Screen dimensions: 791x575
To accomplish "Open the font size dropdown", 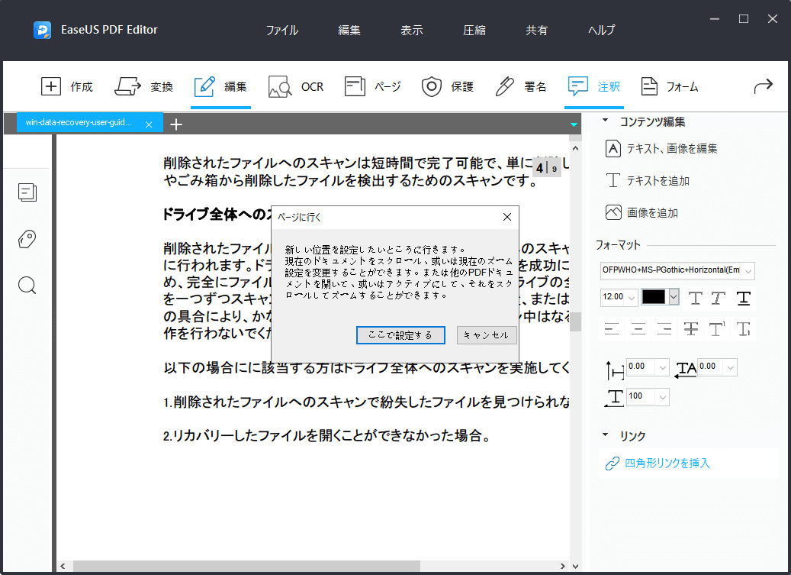I will pos(631,299).
